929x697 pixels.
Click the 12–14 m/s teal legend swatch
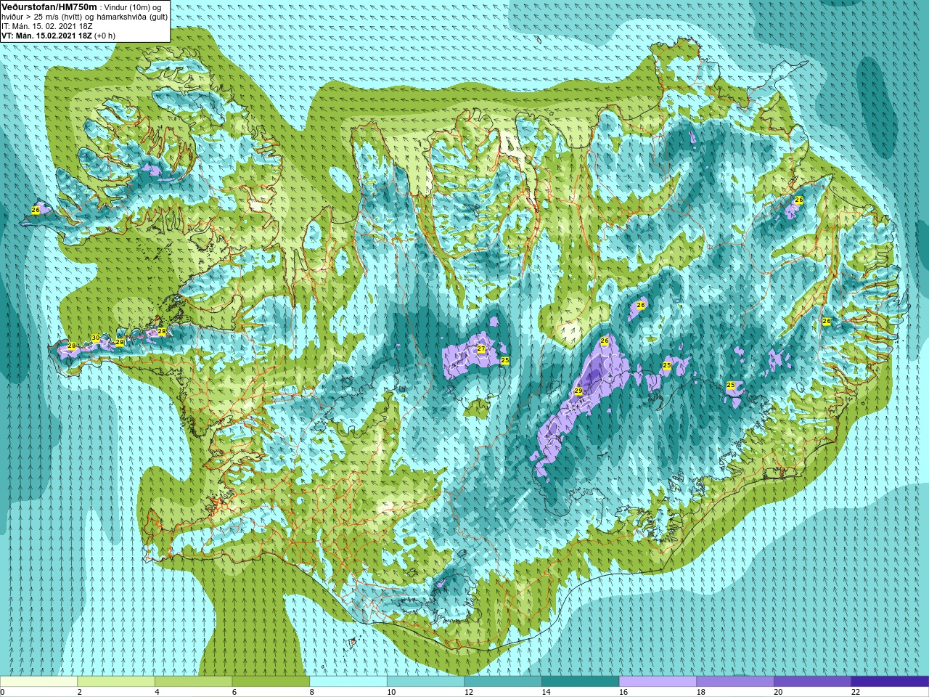pyautogui.click(x=503, y=682)
